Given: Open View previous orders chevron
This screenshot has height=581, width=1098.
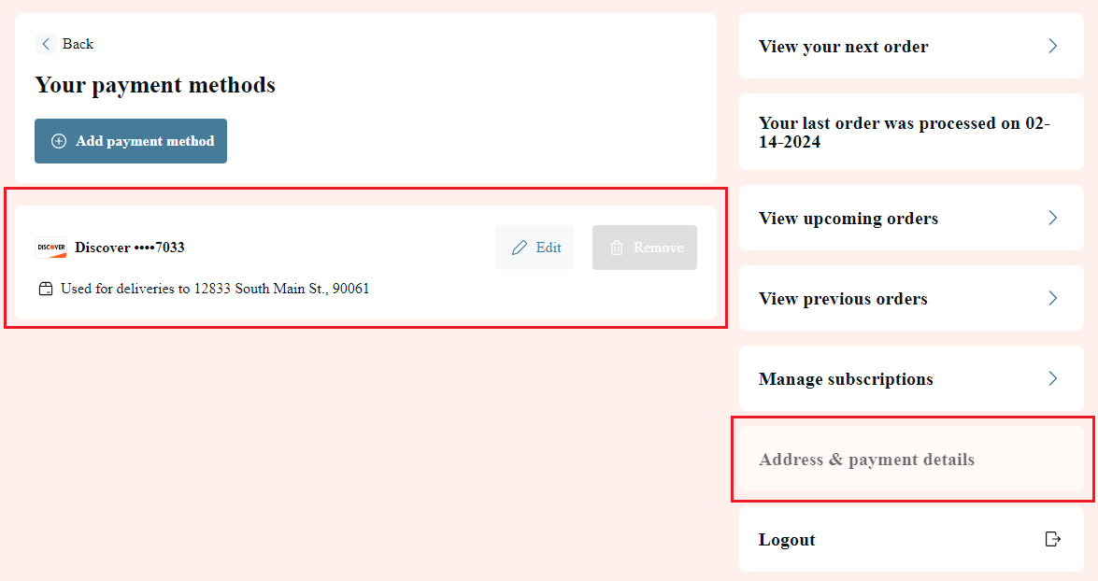Looking at the screenshot, I should click(1052, 299).
